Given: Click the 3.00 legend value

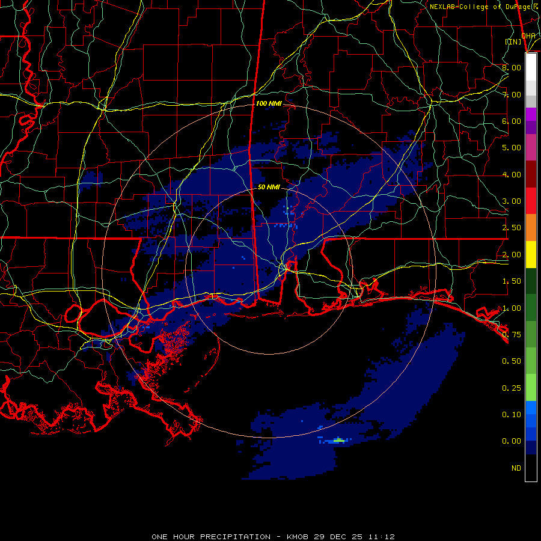Looking at the screenshot, I should coord(512,201).
